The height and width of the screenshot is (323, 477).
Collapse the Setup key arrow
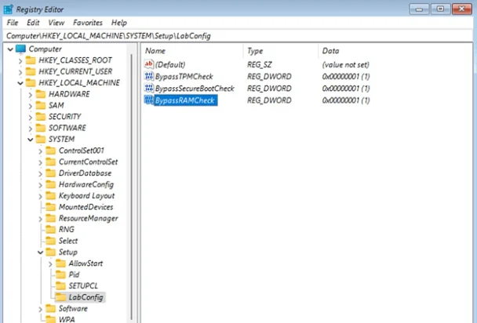tap(41, 252)
